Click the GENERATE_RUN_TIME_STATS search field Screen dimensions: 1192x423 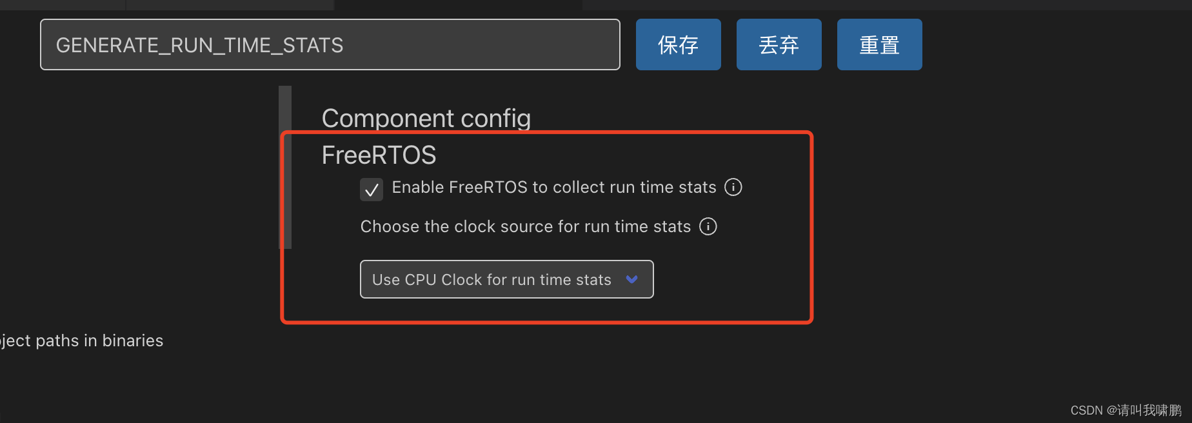click(x=330, y=44)
